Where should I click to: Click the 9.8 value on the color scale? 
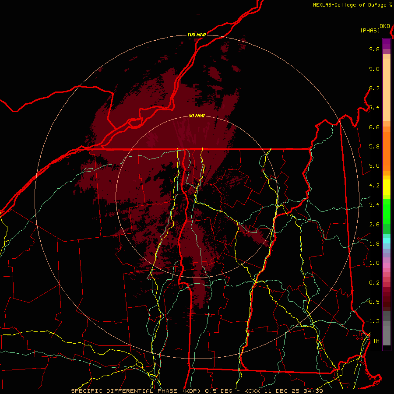tap(374, 49)
